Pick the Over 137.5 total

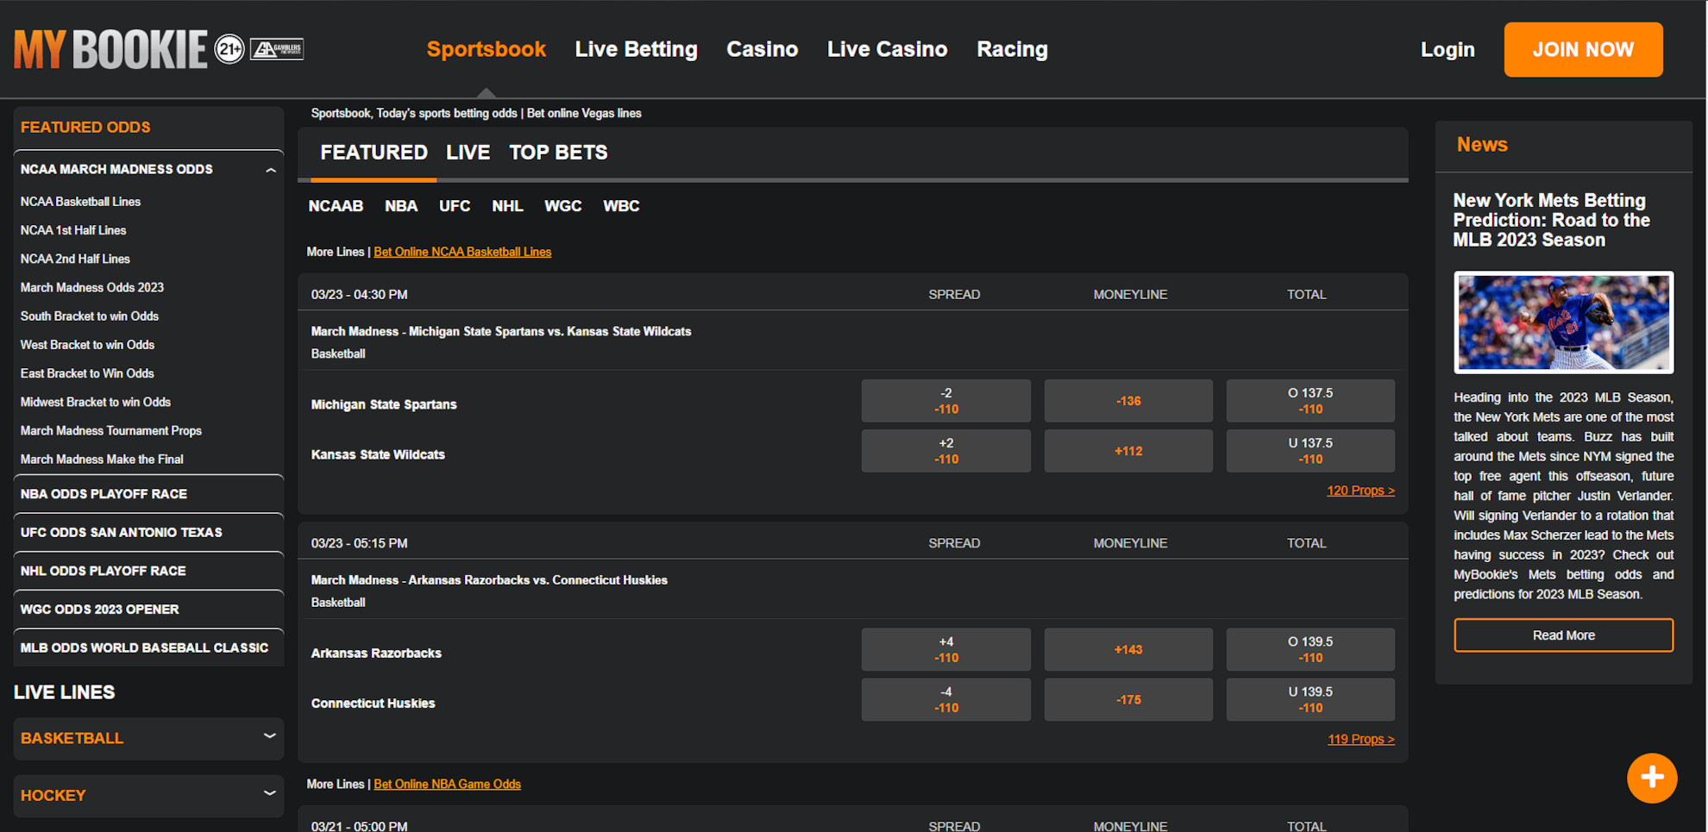[x=1310, y=401]
